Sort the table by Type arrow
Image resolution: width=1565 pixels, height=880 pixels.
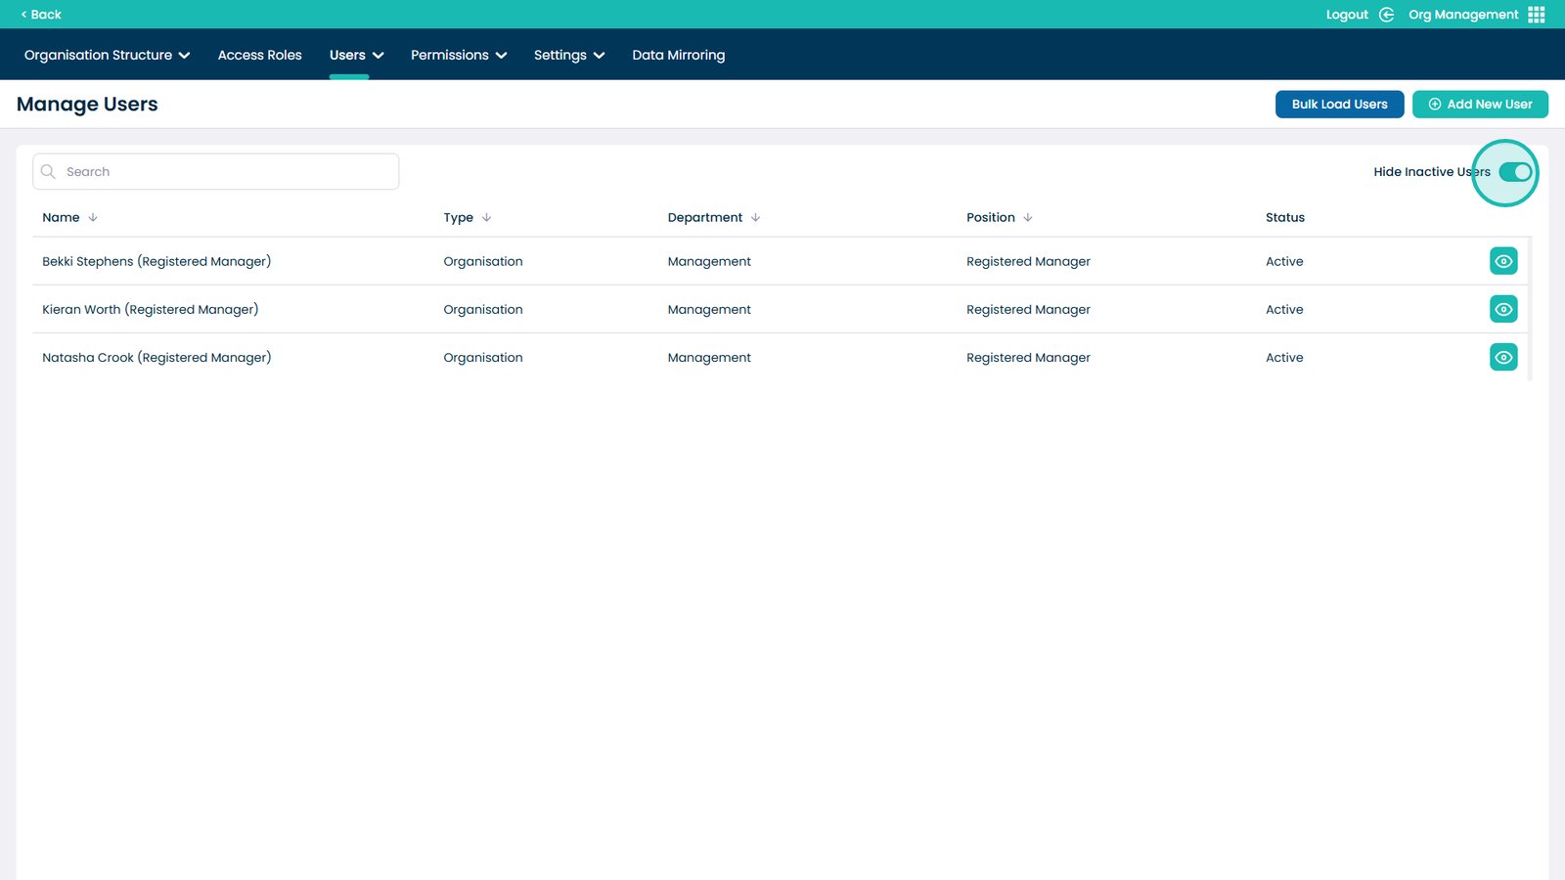(486, 217)
